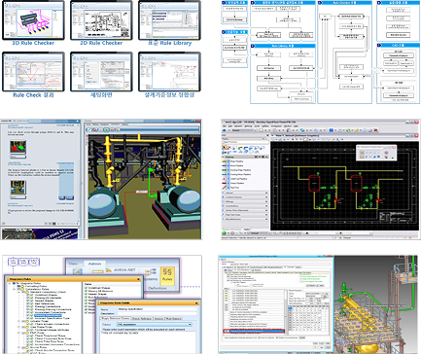Viewport: 421px width, 354px height.
Task: Toggle the Incorrect Specification Type checkbox
Action: coord(28,318)
